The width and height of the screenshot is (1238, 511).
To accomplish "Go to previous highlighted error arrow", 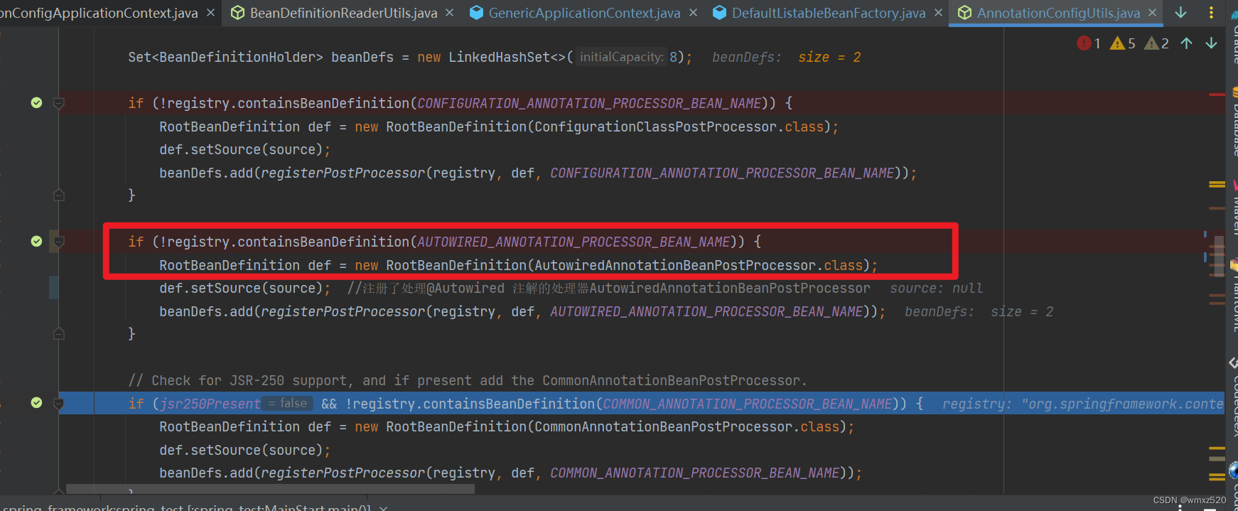I will click(x=1186, y=43).
